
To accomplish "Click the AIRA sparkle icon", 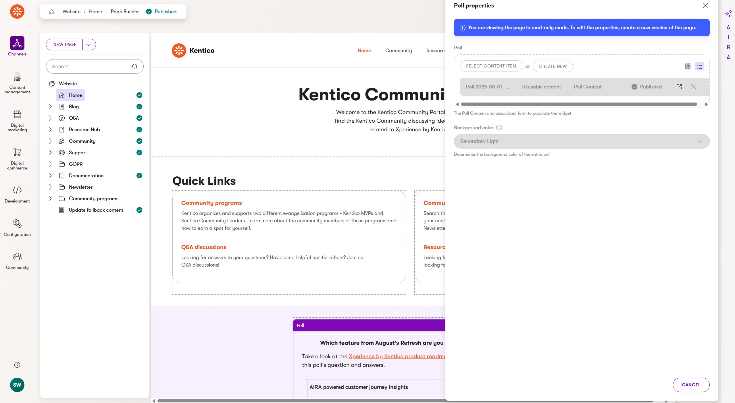I will tap(728, 14).
